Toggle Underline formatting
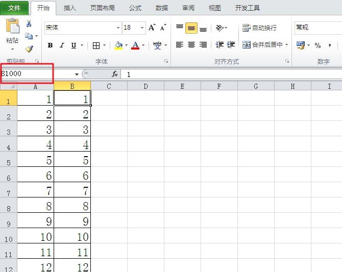The height and width of the screenshot is (272, 342). click(x=74, y=45)
